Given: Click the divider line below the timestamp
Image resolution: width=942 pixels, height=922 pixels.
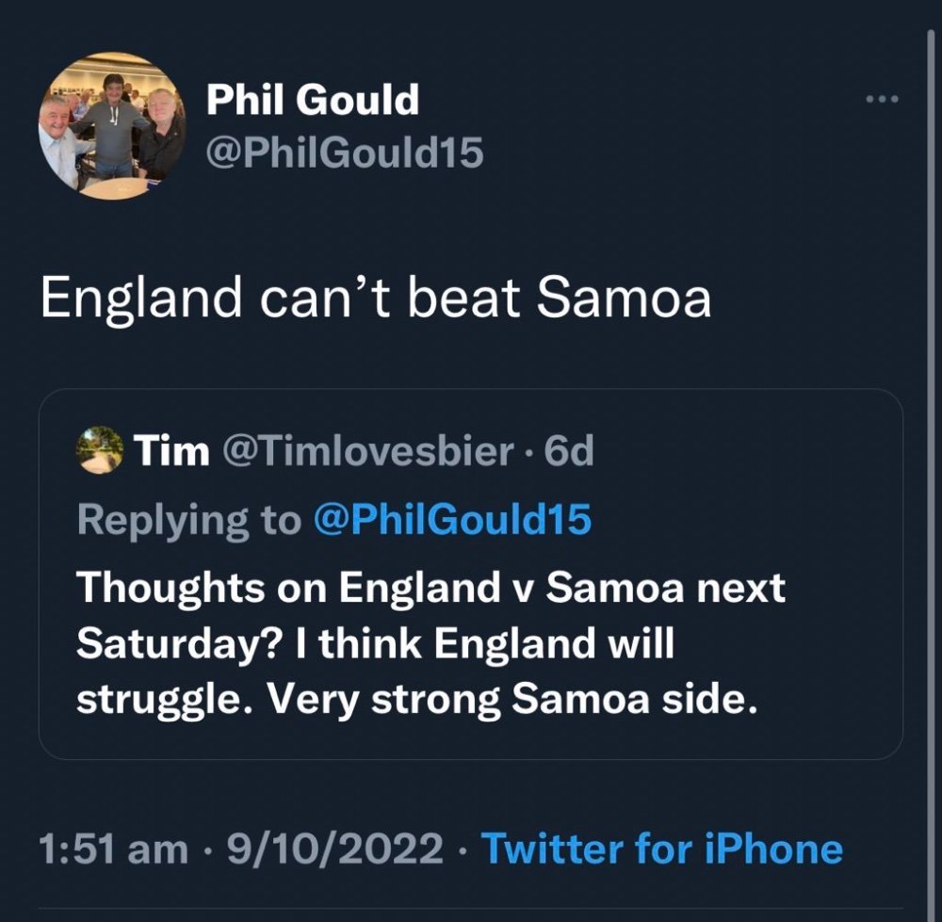Looking at the screenshot, I should tap(470, 908).
